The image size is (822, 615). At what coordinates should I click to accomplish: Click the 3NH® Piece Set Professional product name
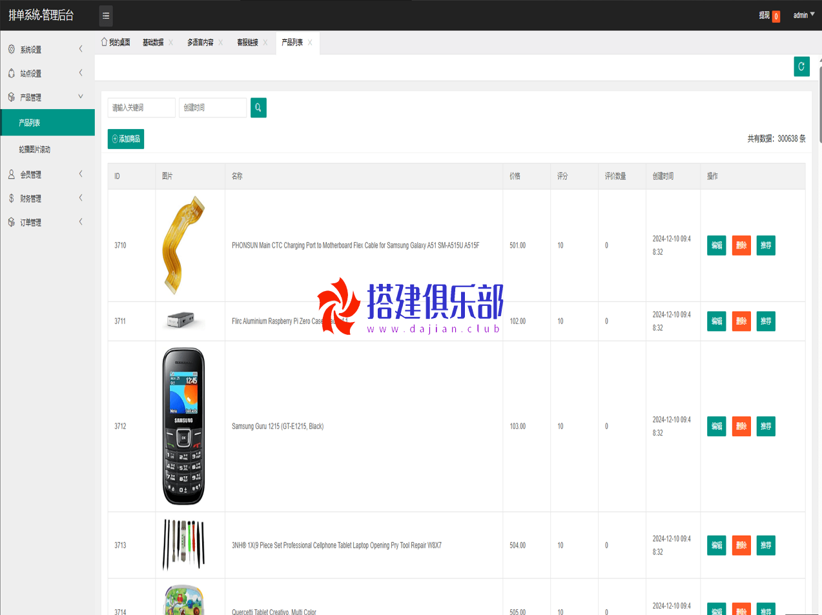pos(337,545)
